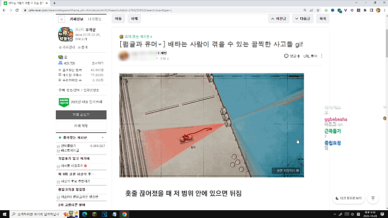Launch Microsoft Edge from the taskbar
Screen dimensions: 388x218
(84, 214)
